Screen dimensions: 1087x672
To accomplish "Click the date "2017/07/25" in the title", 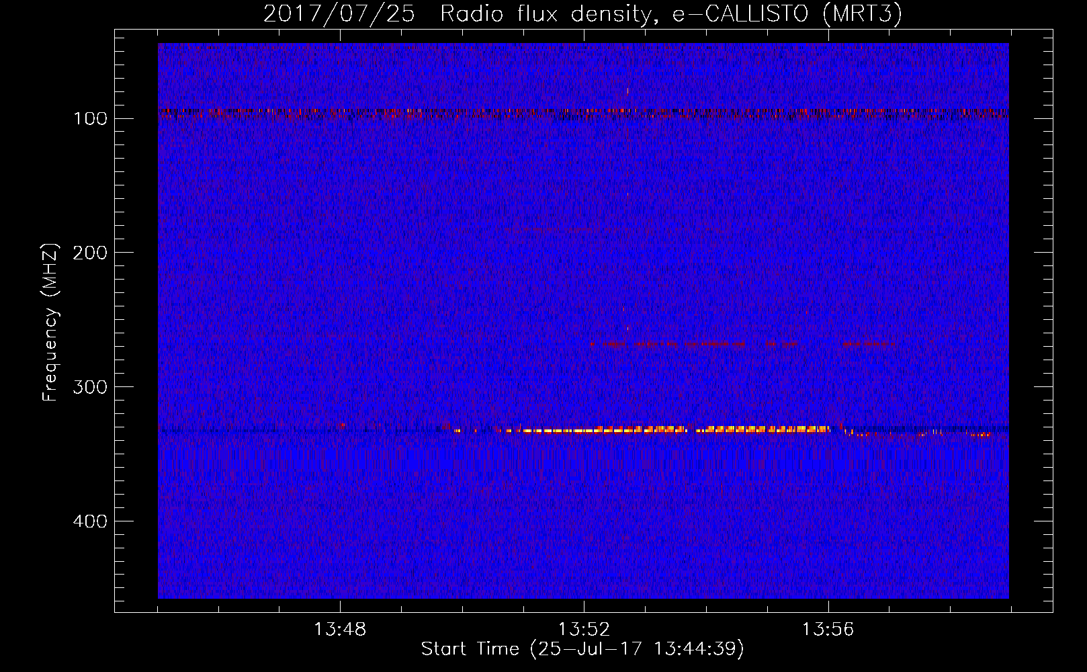I will (339, 13).
